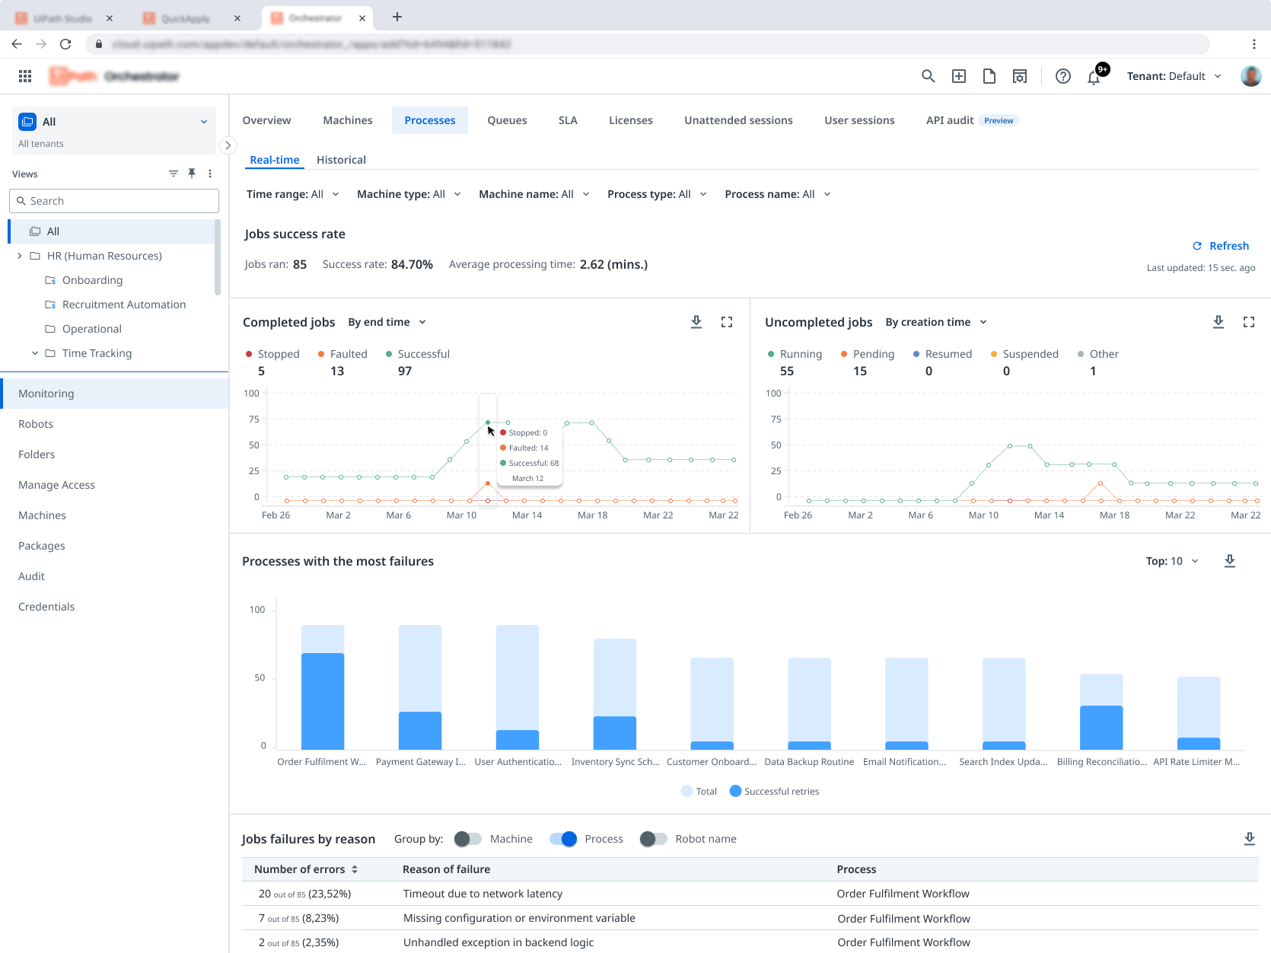This screenshot has height=953, width=1271.
Task: Toggle Successful retries in bar chart legend
Action: pos(774,792)
